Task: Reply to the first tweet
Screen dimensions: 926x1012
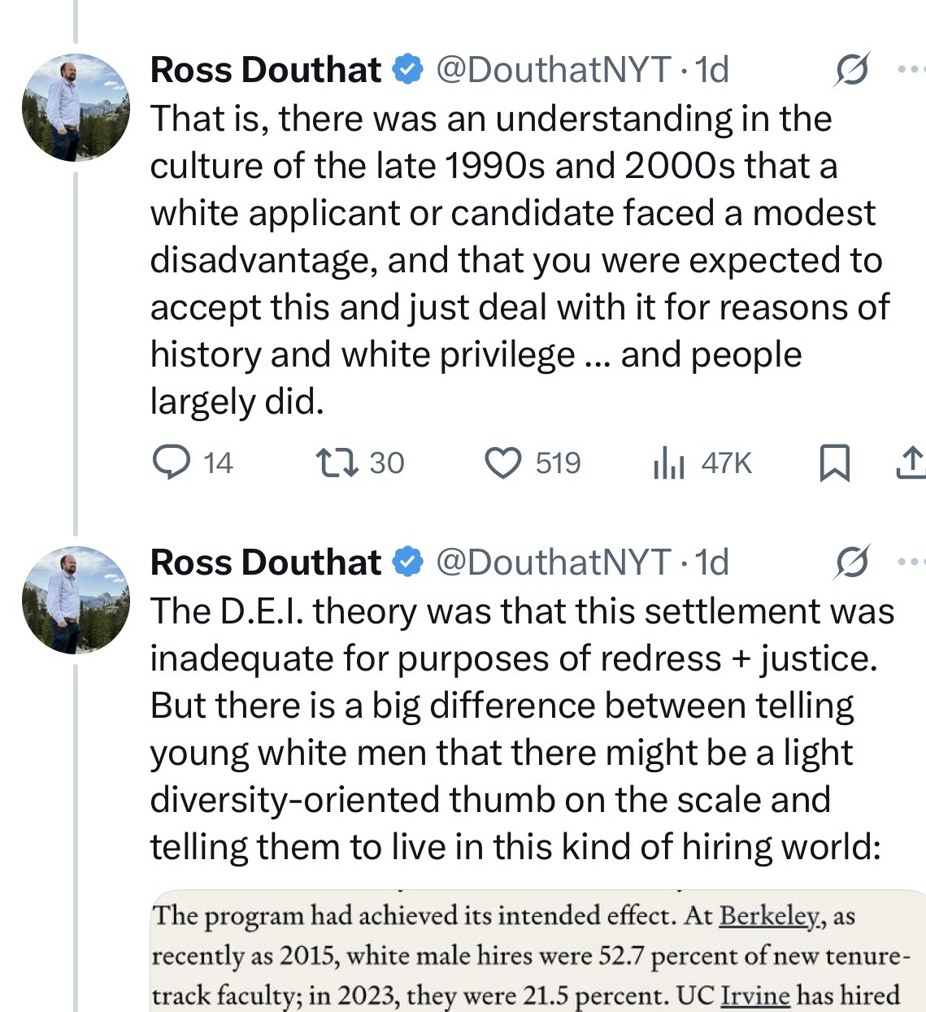Action: point(170,463)
